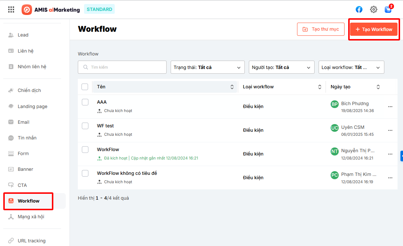Check the 'WorkFlow không có tiêu đề' row

(85, 173)
